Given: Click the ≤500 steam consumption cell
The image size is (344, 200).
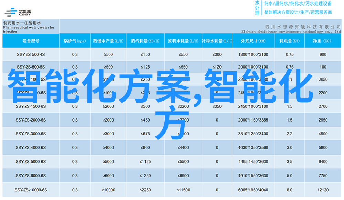Looking at the screenshot, I should (145, 106).
